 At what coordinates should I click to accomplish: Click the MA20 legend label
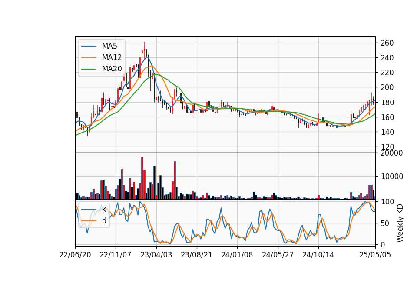pyautogui.click(x=112, y=69)
